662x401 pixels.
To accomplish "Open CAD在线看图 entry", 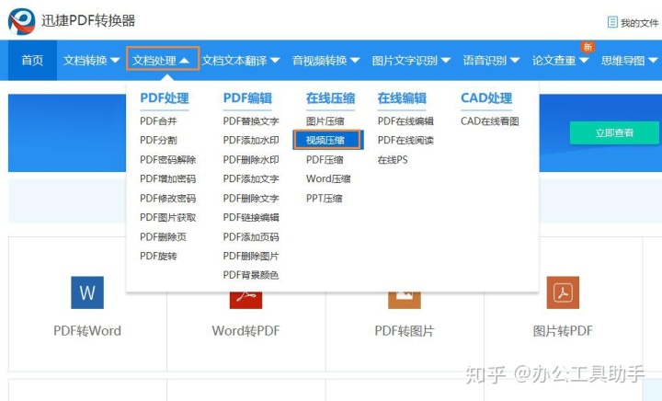I will pos(490,121).
